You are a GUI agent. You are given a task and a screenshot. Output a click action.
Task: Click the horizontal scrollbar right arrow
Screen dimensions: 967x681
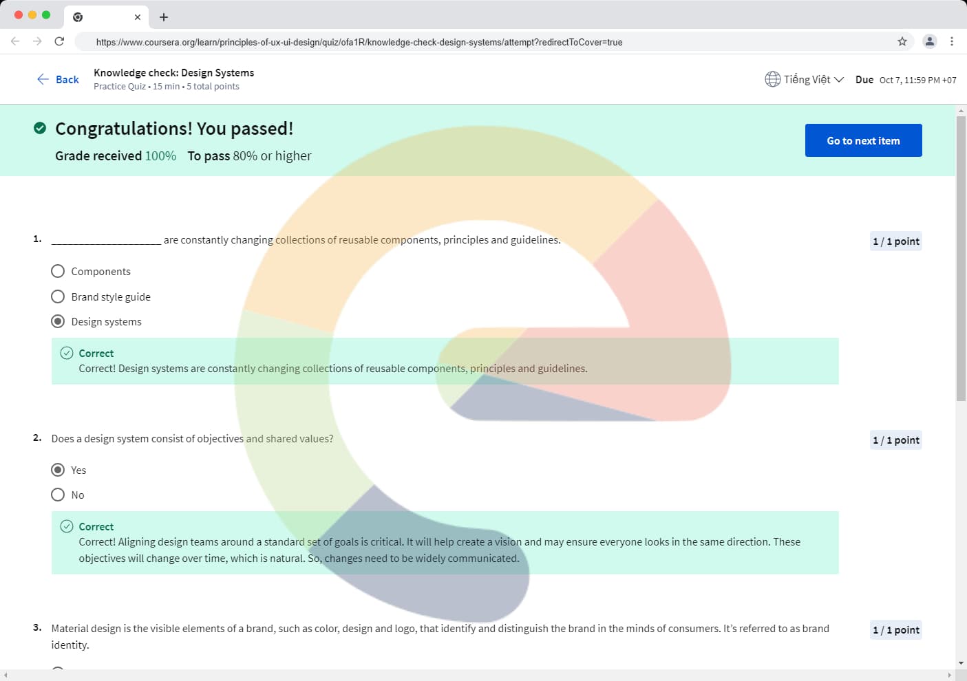click(x=950, y=675)
